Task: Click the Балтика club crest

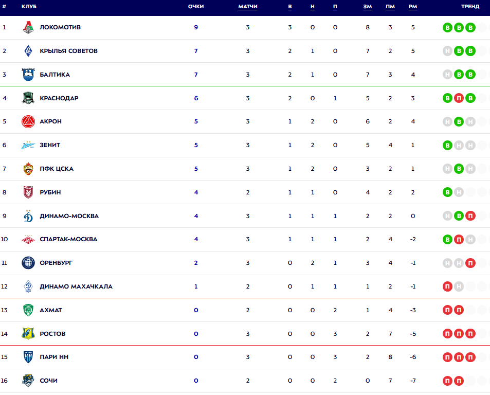Action: point(28,75)
